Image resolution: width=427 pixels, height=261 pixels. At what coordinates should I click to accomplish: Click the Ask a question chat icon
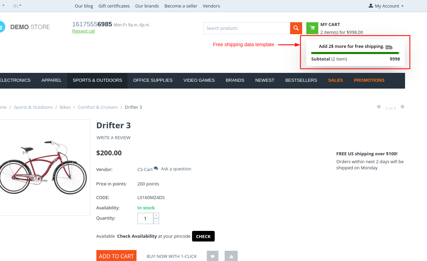[156, 168]
